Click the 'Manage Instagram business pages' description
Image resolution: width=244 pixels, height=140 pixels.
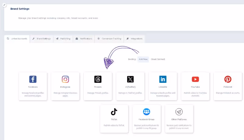pos(65,94)
